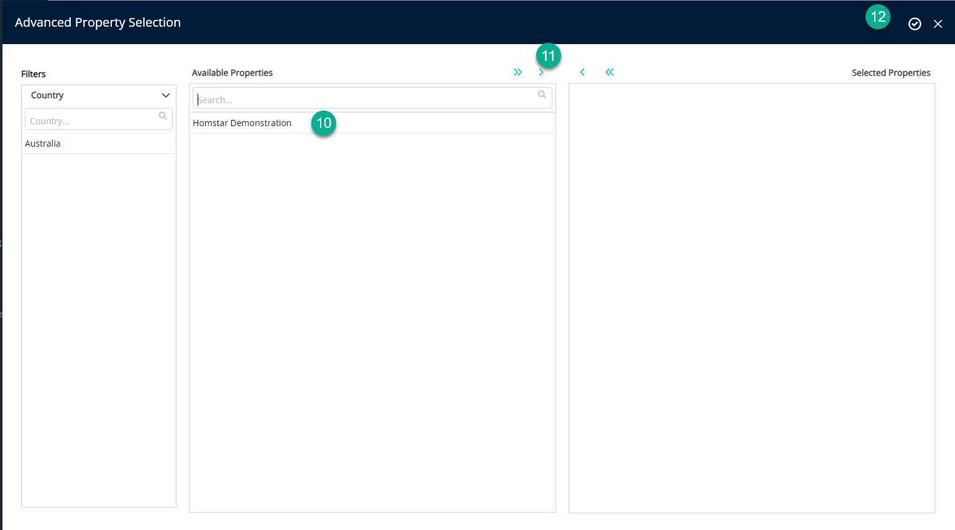Click magnifier icon in properties search box
Screen dimensions: 955x530
[542, 95]
